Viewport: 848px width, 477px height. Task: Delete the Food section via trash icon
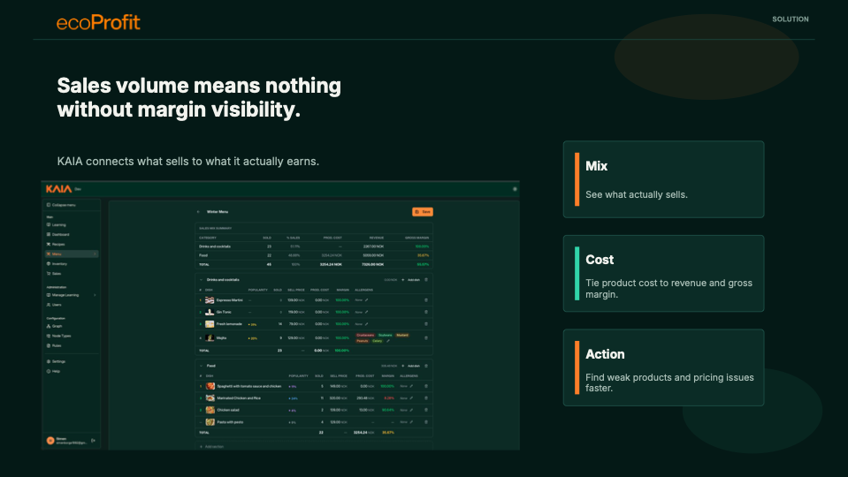(426, 366)
